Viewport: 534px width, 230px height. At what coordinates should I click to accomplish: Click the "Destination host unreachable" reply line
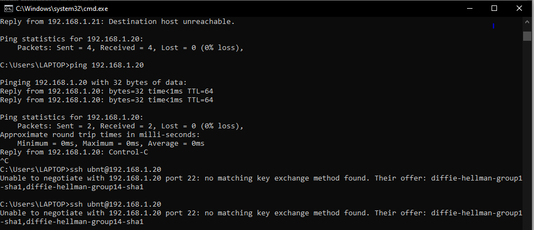118,22
